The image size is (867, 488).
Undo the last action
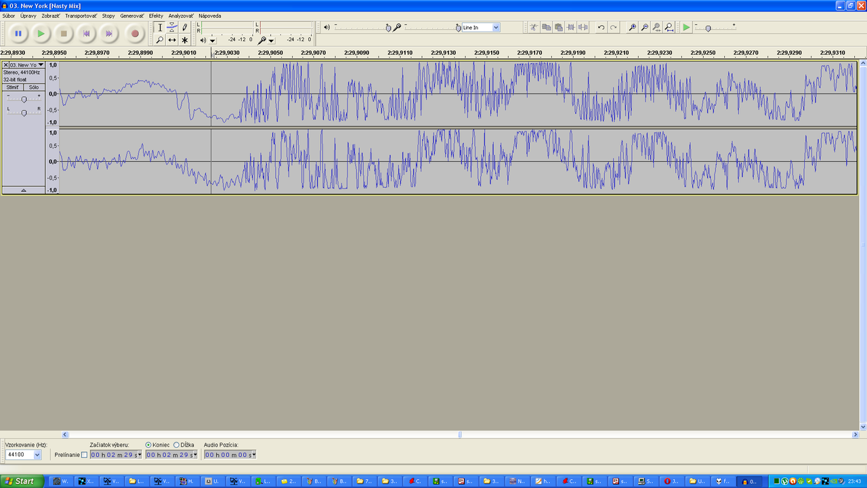coord(601,27)
